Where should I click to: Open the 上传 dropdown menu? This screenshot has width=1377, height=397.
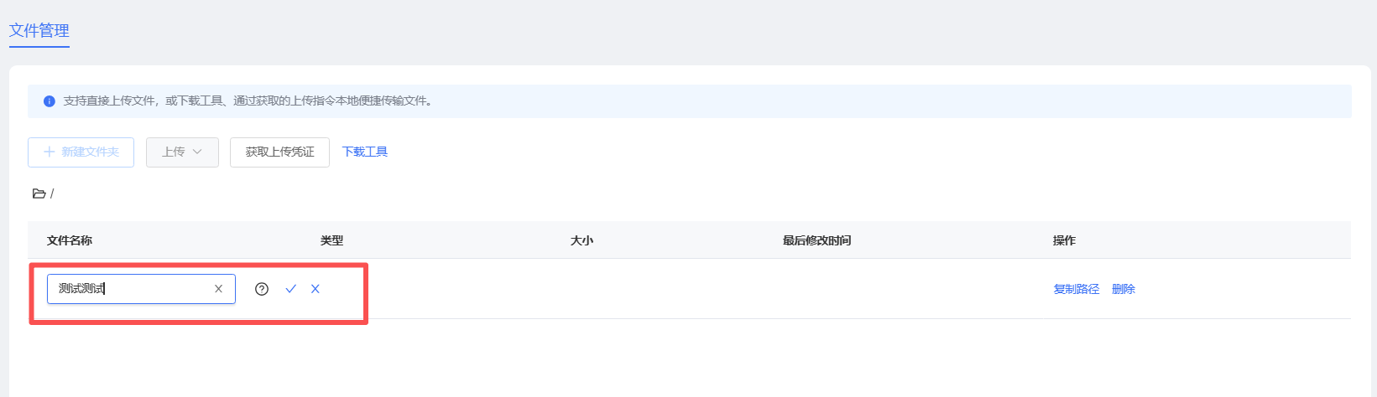click(x=182, y=152)
